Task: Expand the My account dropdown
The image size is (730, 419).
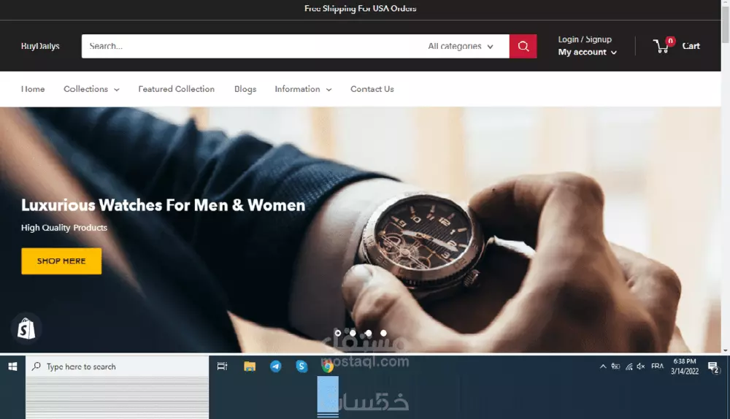Action: click(588, 52)
